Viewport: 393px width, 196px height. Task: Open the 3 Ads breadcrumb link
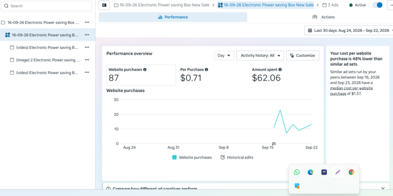point(331,5)
